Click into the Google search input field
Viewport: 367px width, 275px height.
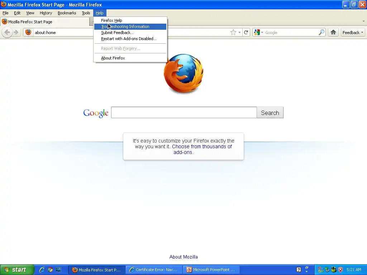pos(184,112)
